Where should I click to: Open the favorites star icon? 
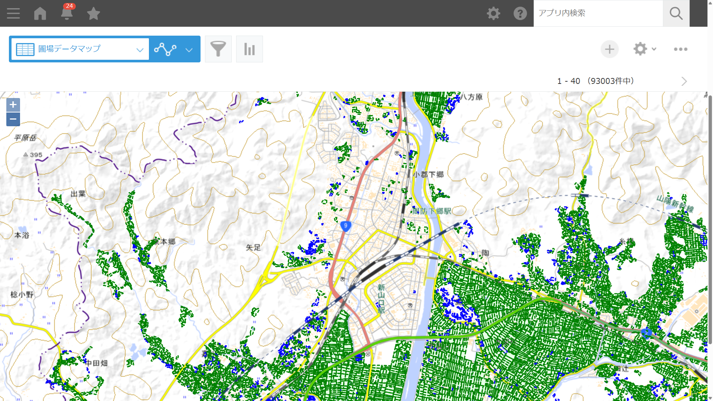tap(93, 13)
